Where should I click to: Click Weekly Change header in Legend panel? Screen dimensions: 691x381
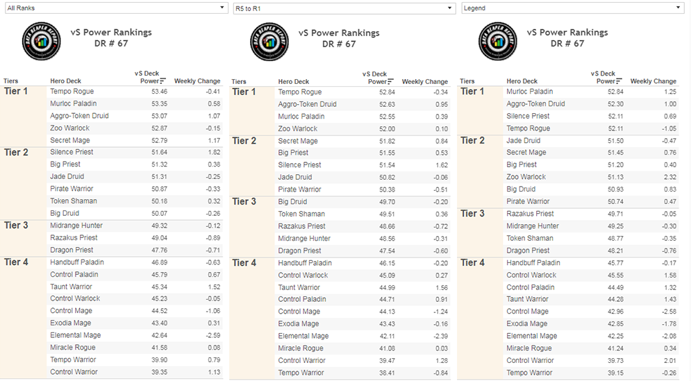[653, 81]
